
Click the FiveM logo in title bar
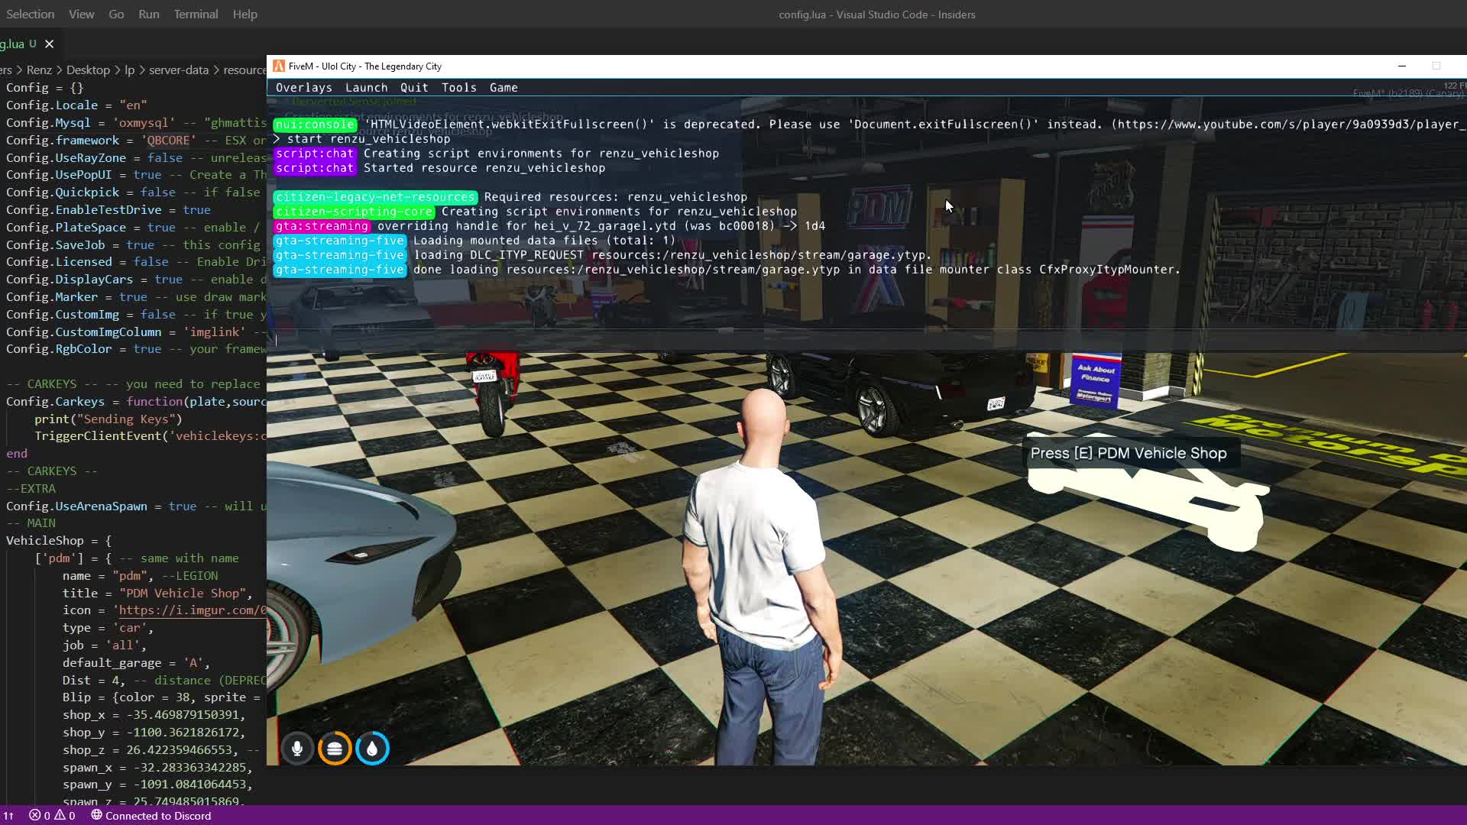tap(279, 66)
